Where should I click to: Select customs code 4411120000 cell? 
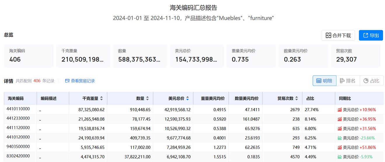coord(19,128)
